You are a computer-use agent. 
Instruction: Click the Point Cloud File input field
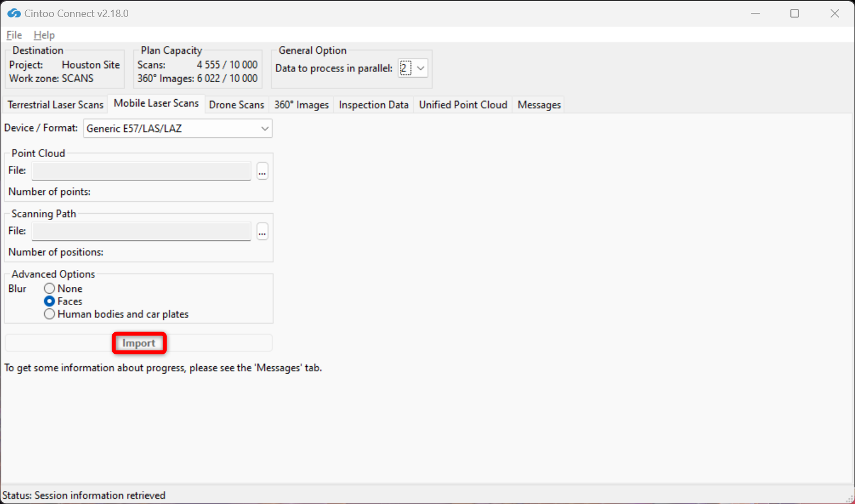tap(141, 171)
